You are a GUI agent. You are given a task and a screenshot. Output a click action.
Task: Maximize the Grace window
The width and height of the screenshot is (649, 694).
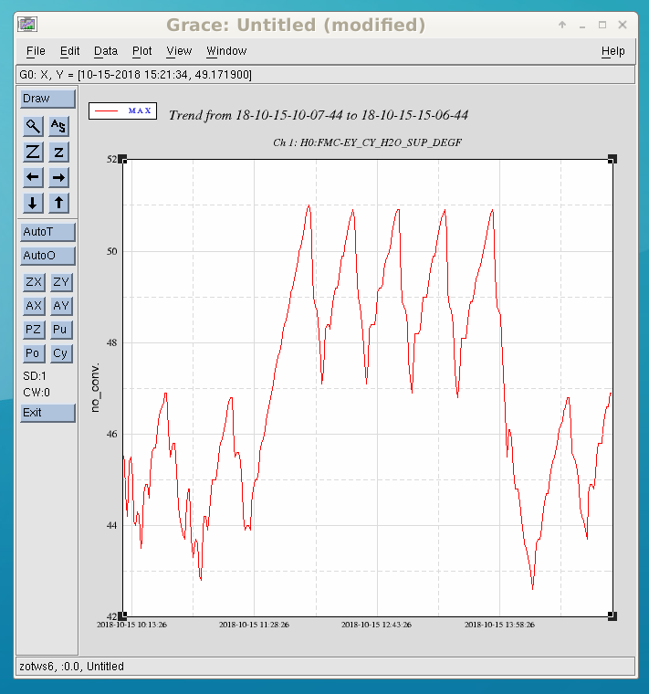[x=602, y=25]
